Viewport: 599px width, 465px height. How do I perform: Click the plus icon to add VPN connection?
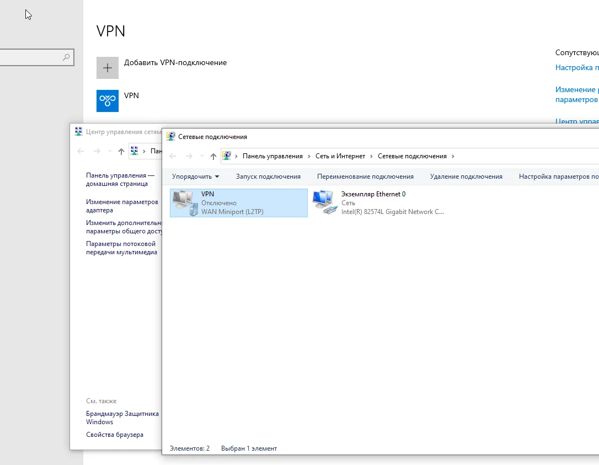(x=108, y=68)
